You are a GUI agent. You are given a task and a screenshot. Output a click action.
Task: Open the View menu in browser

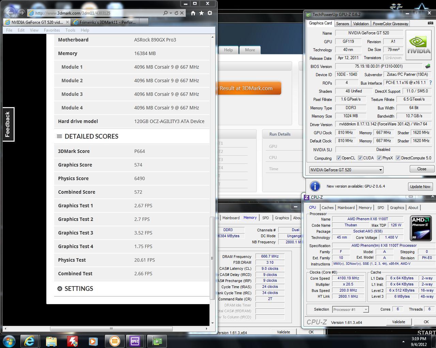34,30
